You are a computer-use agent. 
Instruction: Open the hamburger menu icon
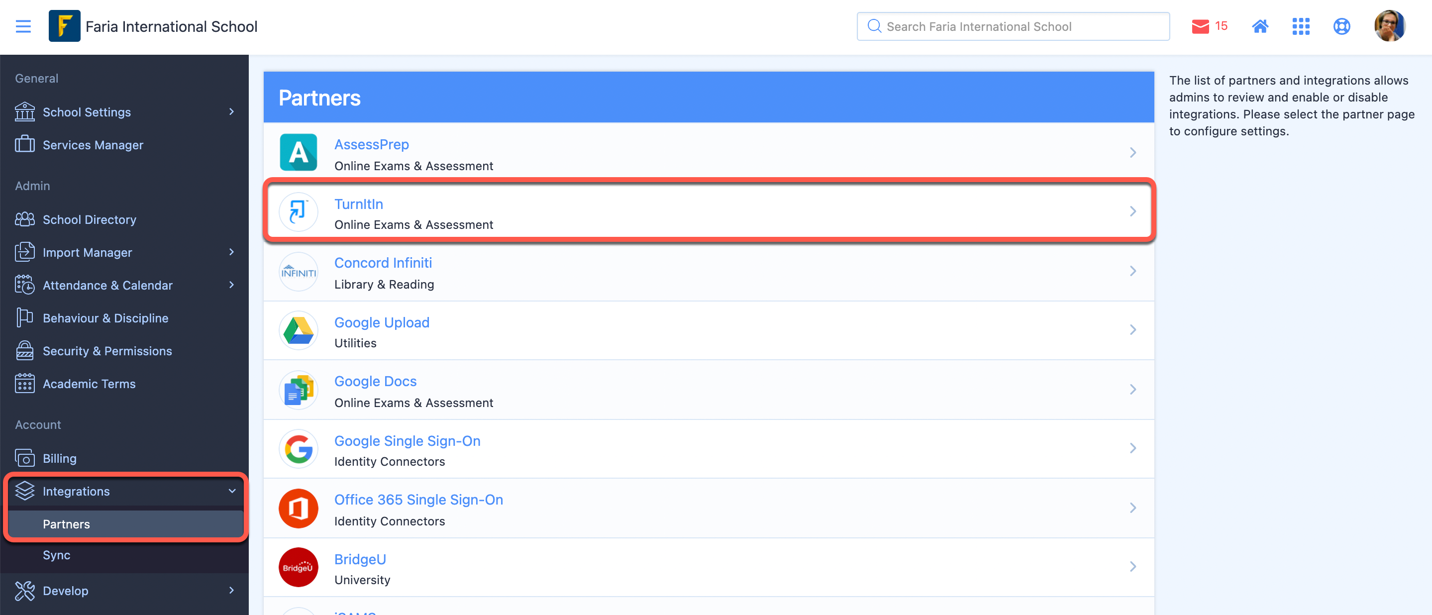[x=23, y=26]
